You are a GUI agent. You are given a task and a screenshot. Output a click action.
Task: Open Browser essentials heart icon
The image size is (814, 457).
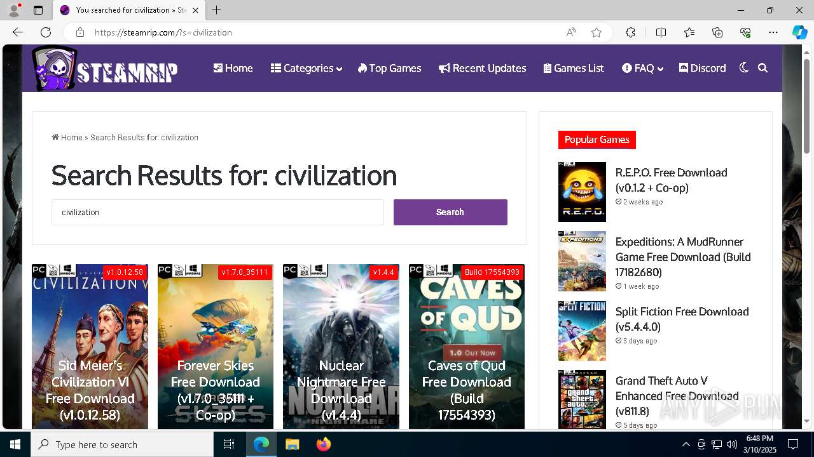coord(745,32)
